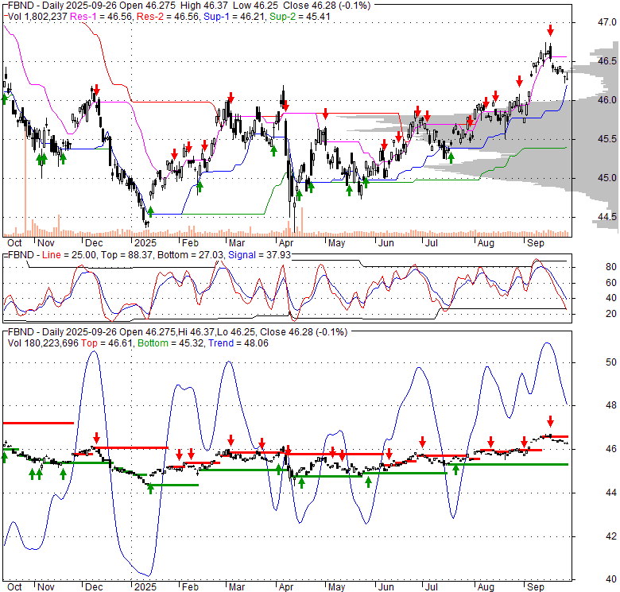
Task: Select the Trend = 48.06 legend label
Action: [238, 343]
